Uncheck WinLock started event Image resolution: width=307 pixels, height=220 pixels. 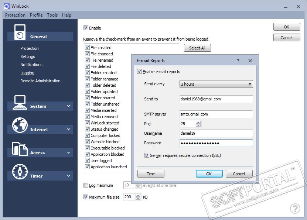[87, 123]
